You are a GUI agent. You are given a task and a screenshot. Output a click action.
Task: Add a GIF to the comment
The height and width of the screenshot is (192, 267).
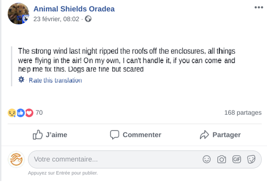(x=237, y=159)
